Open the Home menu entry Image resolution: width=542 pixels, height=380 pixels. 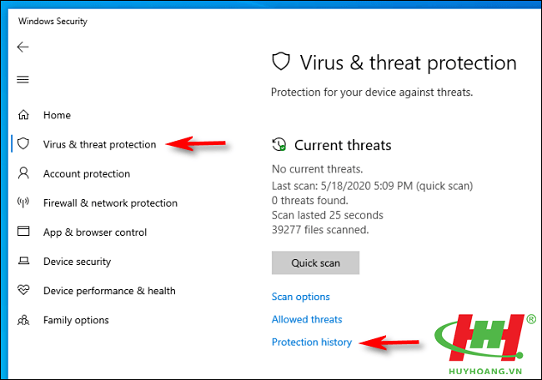[x=57, y=115]
